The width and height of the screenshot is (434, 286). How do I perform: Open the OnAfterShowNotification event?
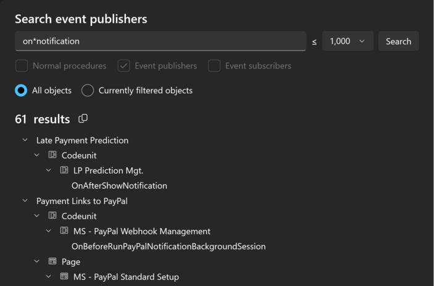[x=119, y=186]
